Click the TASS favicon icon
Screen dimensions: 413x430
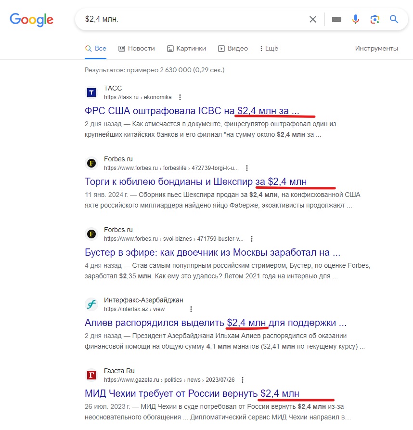point(91,92)
